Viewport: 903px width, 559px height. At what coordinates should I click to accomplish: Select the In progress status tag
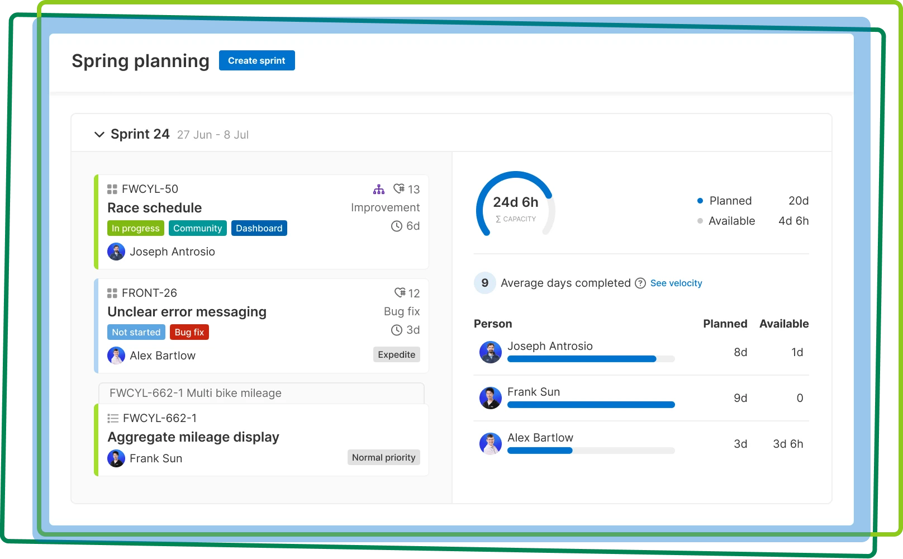[x=136, y=228]
